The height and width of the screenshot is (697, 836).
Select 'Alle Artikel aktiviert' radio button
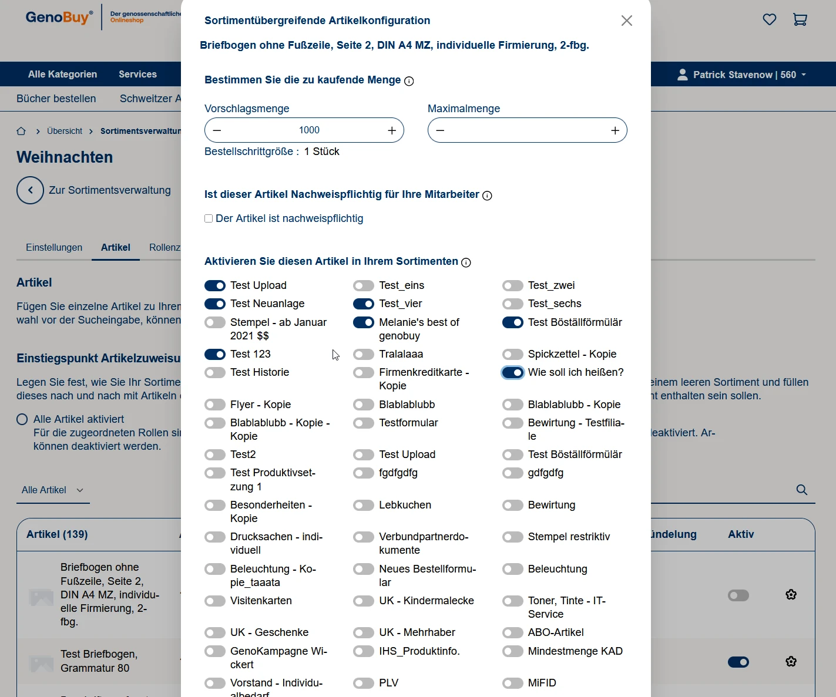pyautogui.click(x=22, y=419)
